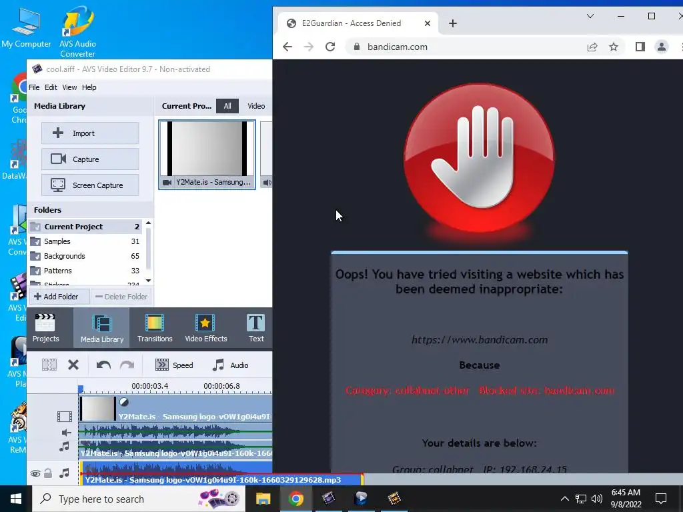Open AVS Audio Converter desktop shortcut
The image size is (683, 512).
click(x=77, y=31)
